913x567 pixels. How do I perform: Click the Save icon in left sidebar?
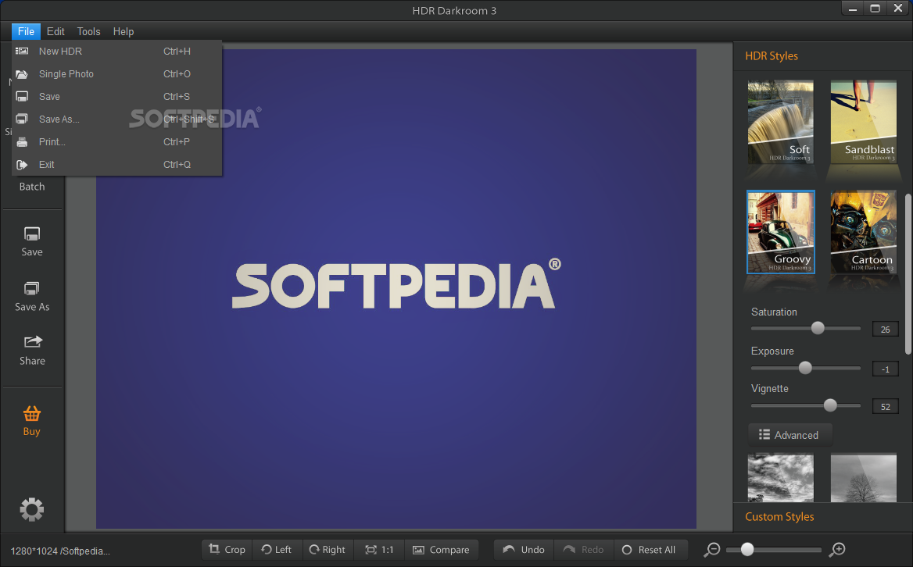tap(32, 234)
